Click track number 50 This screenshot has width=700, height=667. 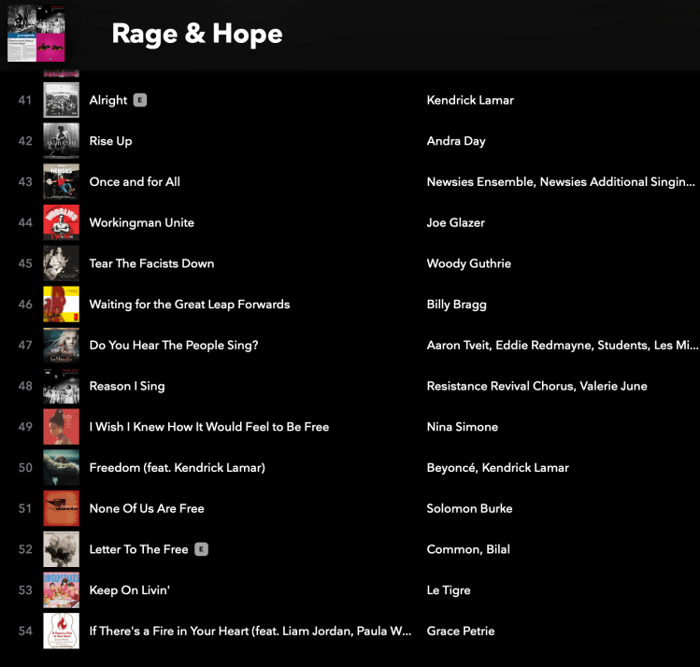tap(25, 468)
